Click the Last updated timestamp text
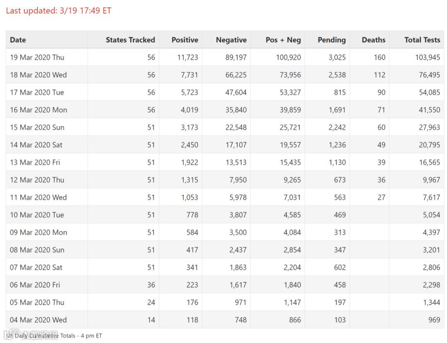This screenshot has height=343, width=447. [58, 11]
